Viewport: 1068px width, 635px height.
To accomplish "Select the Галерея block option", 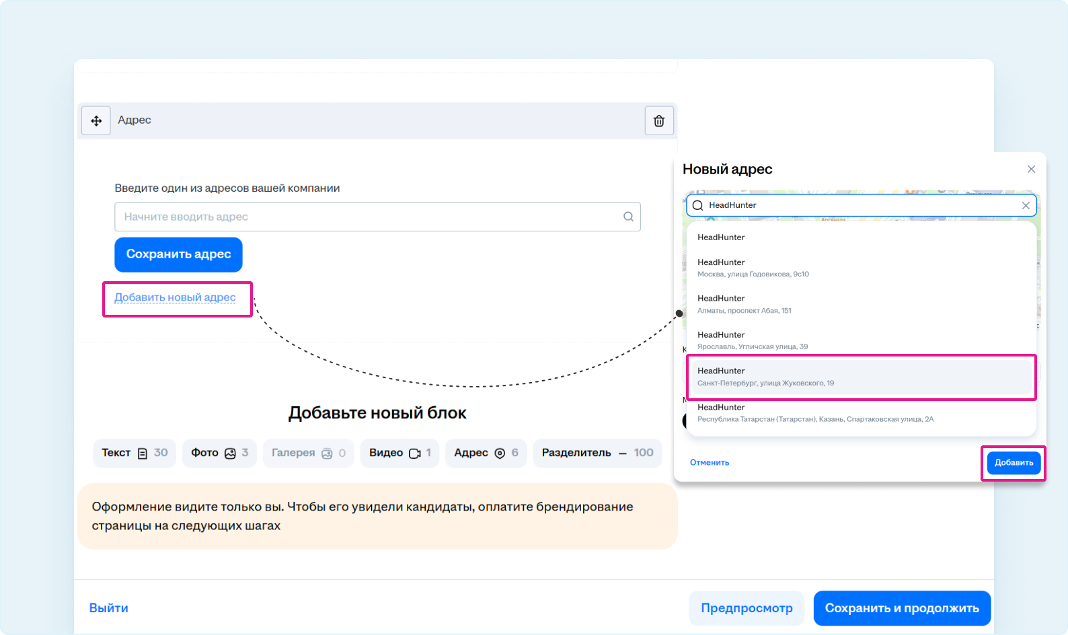I will 308,453.
